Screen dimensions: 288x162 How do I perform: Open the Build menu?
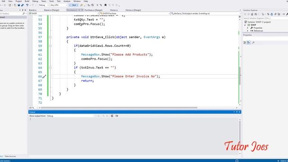tap(27, 1)
